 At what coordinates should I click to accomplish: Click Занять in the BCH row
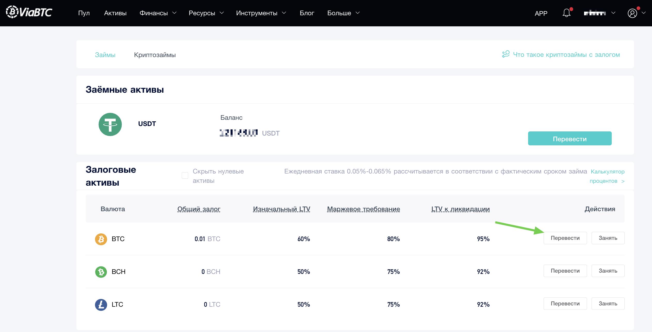coord(608,271)
